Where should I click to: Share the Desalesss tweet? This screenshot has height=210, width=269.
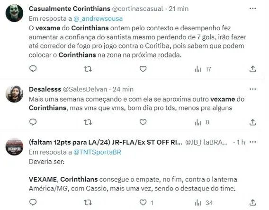point(252,122)
